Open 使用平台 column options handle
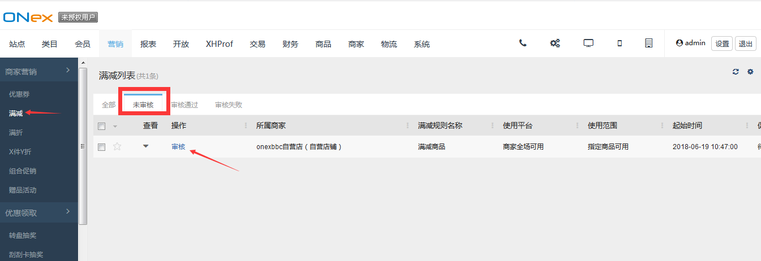 coord(577,125)
